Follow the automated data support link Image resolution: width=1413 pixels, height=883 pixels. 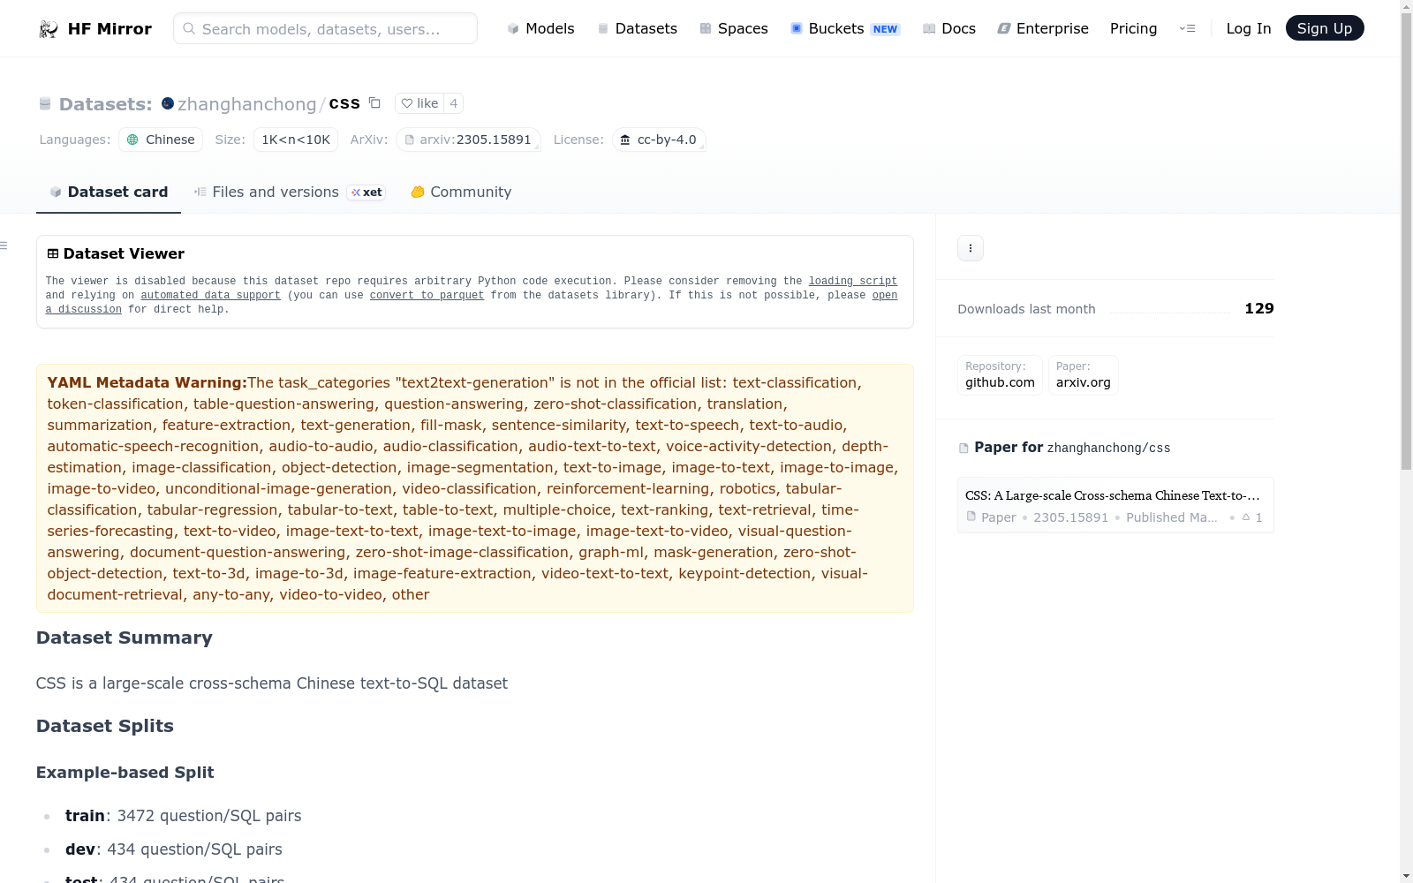[210, 295]
